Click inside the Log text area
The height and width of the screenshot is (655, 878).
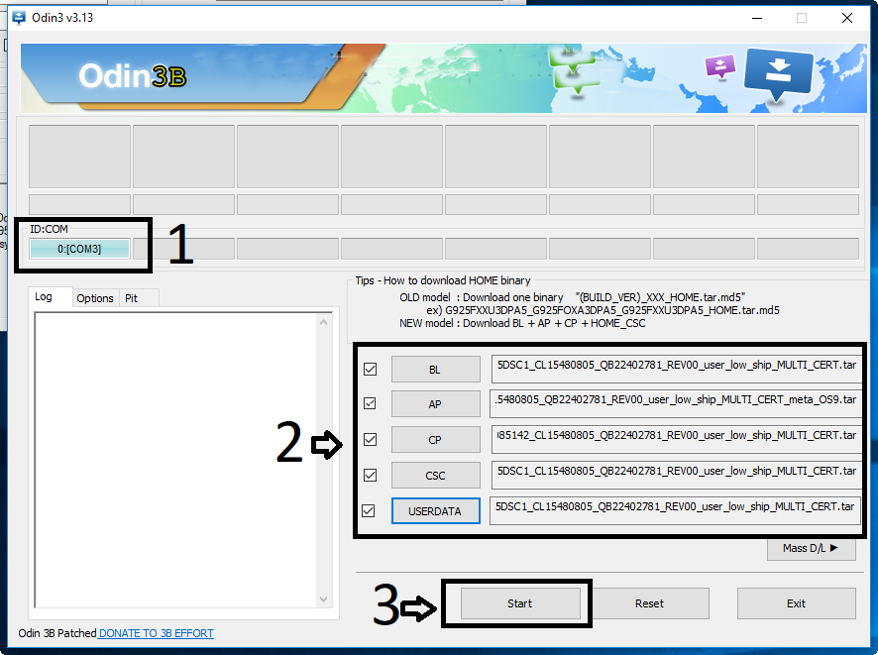(x=175, y=460)
